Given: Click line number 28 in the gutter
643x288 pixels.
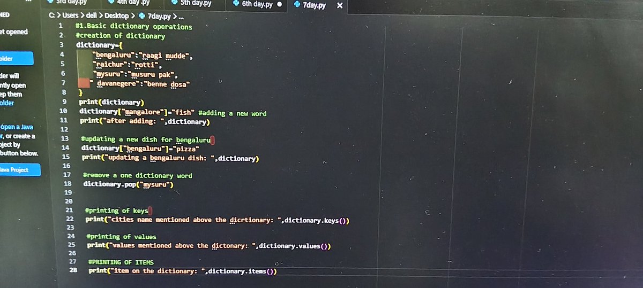Looking at the screenshot, I should click(x=73, y=271).
